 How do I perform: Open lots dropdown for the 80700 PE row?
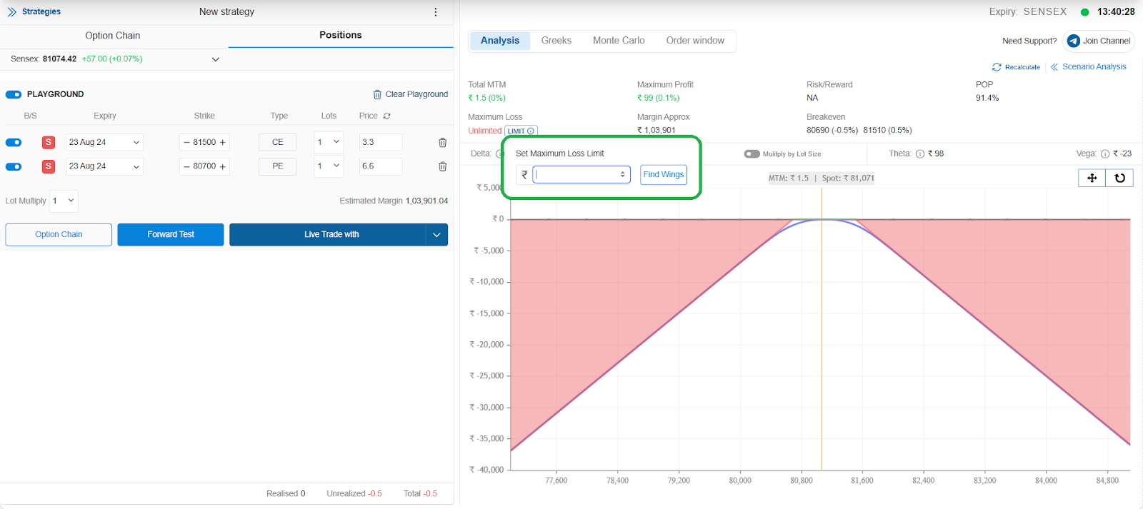point(329,166)
